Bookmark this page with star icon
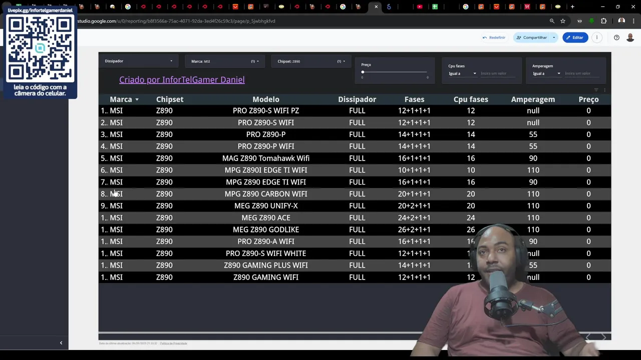The image size is (641, 360). click(563, 21)
